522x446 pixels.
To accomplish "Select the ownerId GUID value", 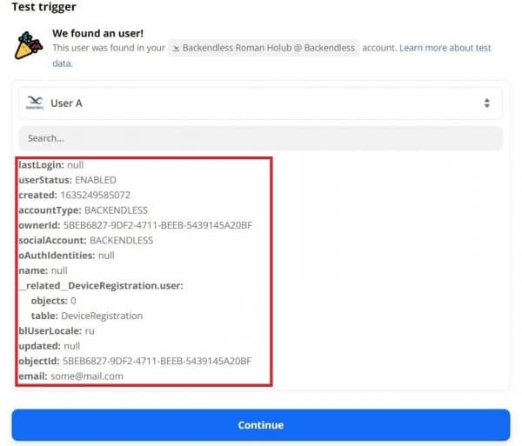I will point(157,225).
